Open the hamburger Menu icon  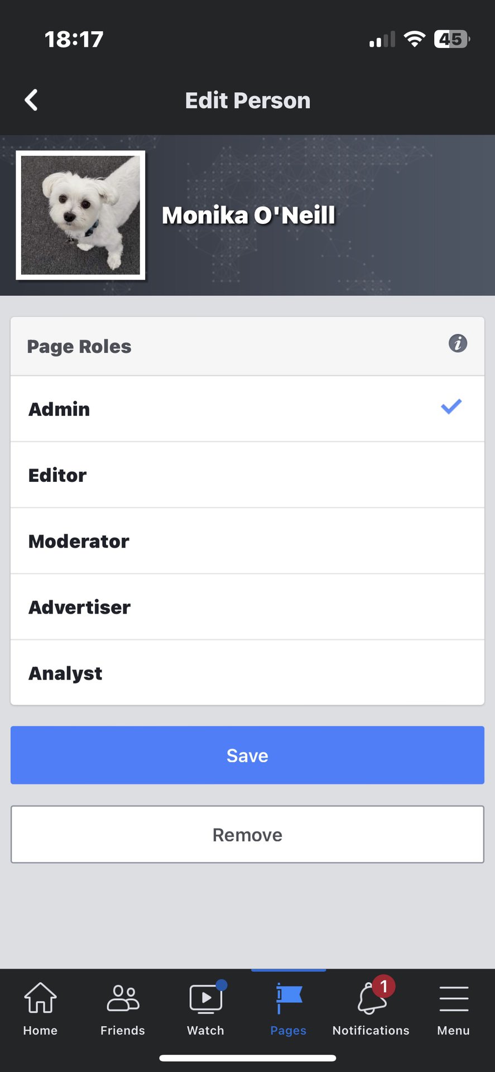[x=453, y=998]
